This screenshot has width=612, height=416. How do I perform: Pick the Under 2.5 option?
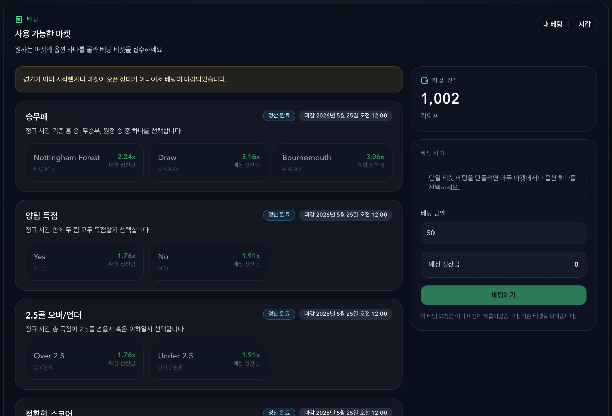[x=209, y=360]
